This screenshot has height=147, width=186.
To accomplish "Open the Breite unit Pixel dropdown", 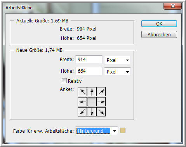I will (x=117, y=60).
